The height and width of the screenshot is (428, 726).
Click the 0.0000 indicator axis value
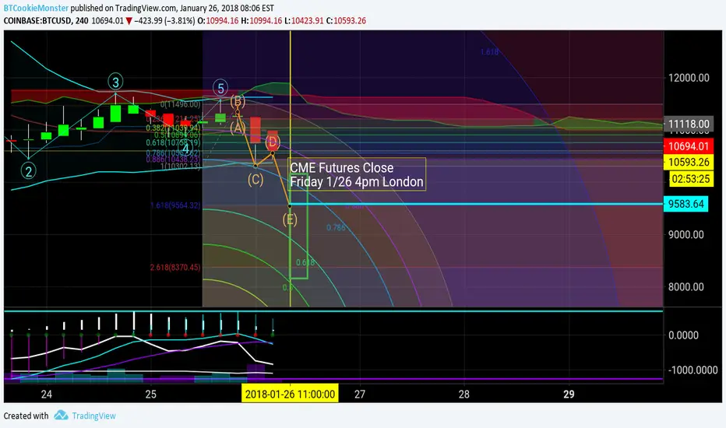(683, 335)
